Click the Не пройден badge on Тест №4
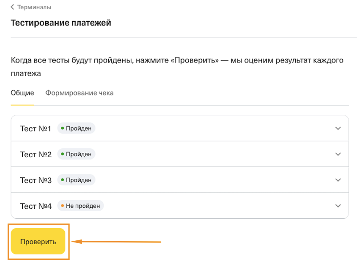 80,206
